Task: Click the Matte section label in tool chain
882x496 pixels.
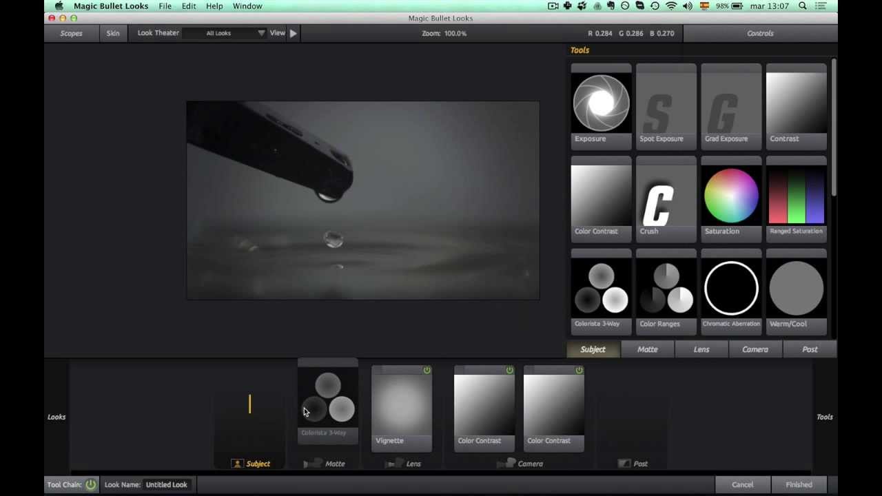Action: pos(325,464)
